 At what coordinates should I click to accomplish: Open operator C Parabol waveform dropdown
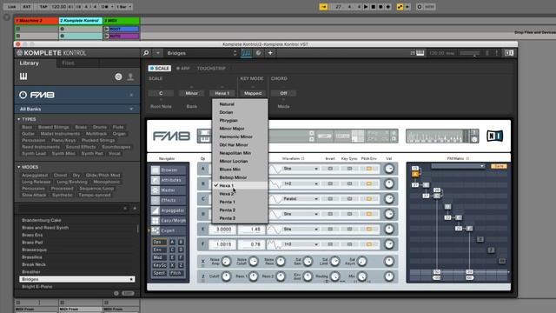pyautogui.click(x=301, y=199)
